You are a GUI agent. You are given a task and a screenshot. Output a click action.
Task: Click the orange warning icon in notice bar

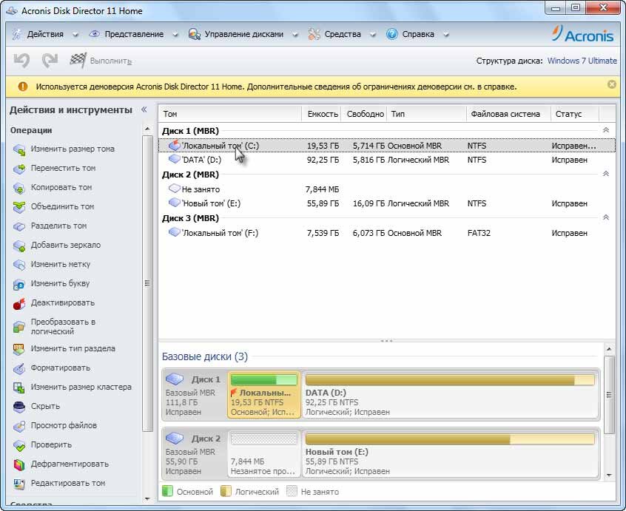pos(23,87)
